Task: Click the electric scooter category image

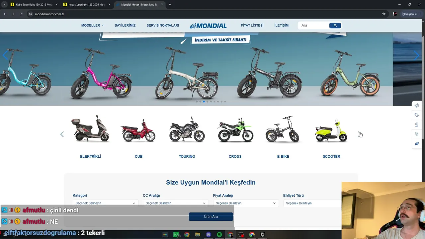Action: (x=90, y=129)
